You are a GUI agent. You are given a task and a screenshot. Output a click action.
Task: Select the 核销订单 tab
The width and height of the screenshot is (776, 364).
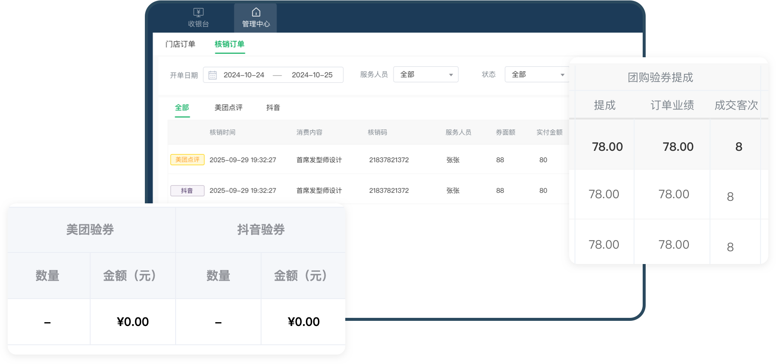(x=229, y=44)
